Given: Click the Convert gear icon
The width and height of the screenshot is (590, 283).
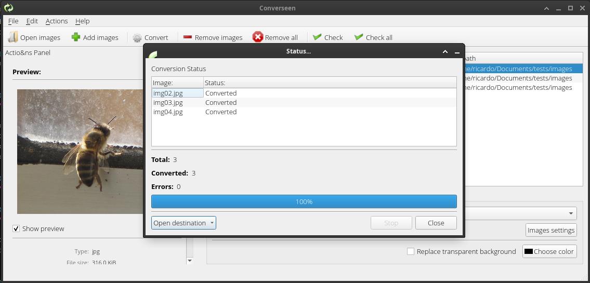Looking at the screenshot, I should 137,37.
